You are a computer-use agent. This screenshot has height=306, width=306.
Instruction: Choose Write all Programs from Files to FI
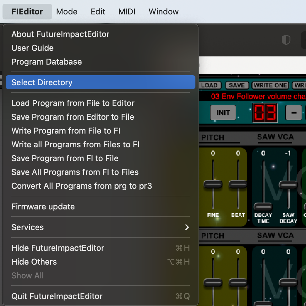[x=101, y=145]
